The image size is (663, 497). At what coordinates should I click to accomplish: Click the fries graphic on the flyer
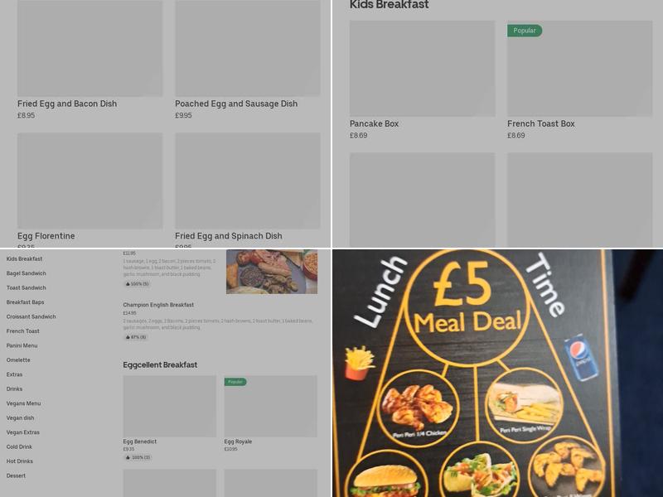click(x=359, y=364)
